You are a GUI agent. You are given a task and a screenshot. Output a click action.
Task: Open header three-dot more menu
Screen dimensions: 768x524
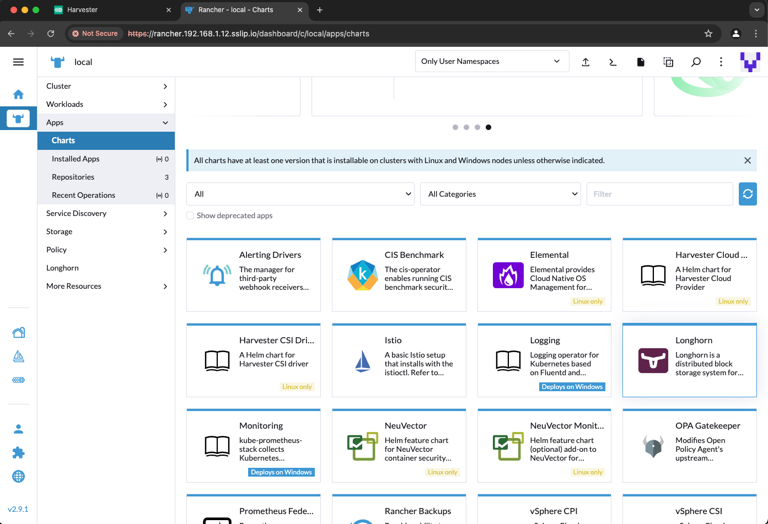point(721,62)
